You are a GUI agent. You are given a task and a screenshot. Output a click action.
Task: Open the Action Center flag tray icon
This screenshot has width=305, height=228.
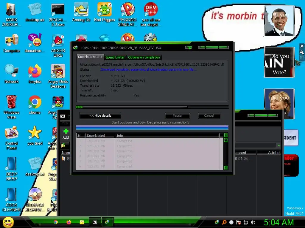coord(239,222)
